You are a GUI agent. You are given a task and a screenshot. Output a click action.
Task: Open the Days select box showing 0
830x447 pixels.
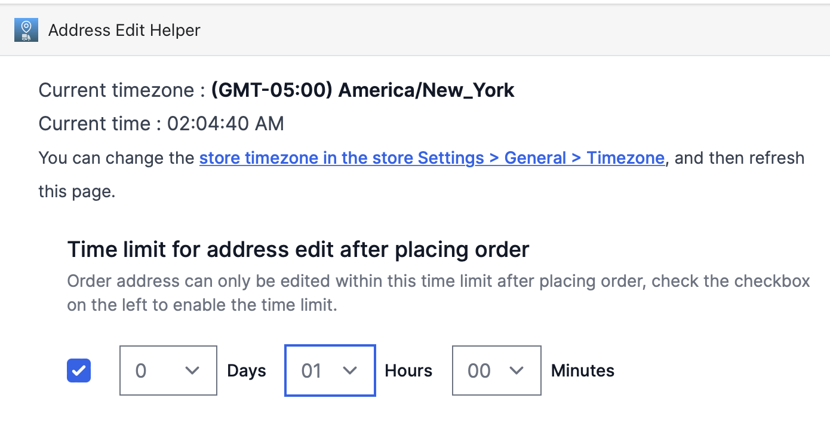tap(168, 371)
